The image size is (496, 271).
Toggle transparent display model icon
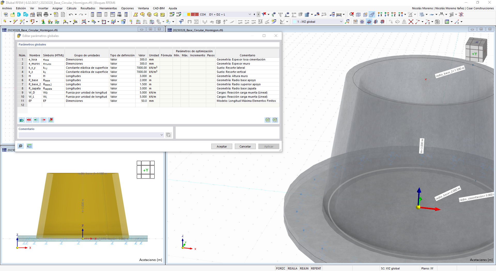[372, 14]
